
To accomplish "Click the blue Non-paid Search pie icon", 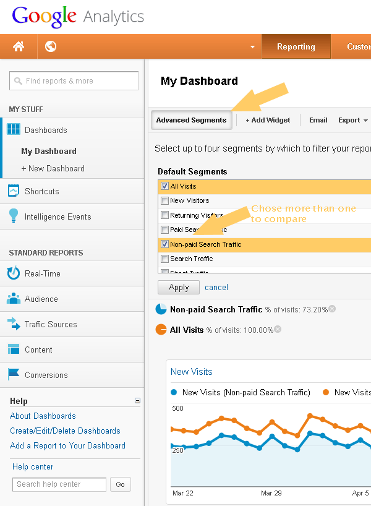I will pos(161,309).
